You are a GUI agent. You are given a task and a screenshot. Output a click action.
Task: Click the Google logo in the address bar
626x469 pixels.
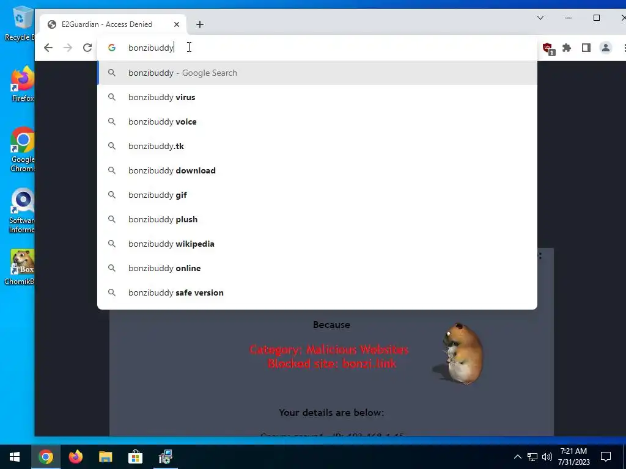[x=112, y=48]
